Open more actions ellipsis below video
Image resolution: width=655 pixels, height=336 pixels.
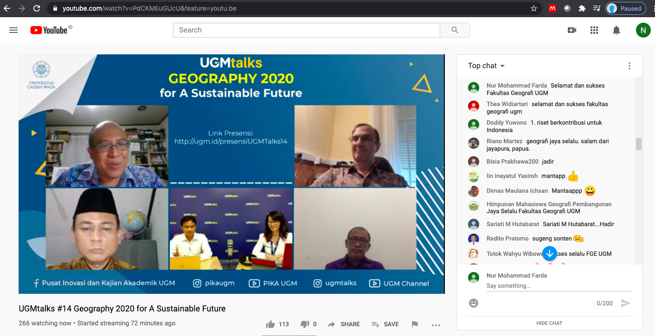(436, 325)
